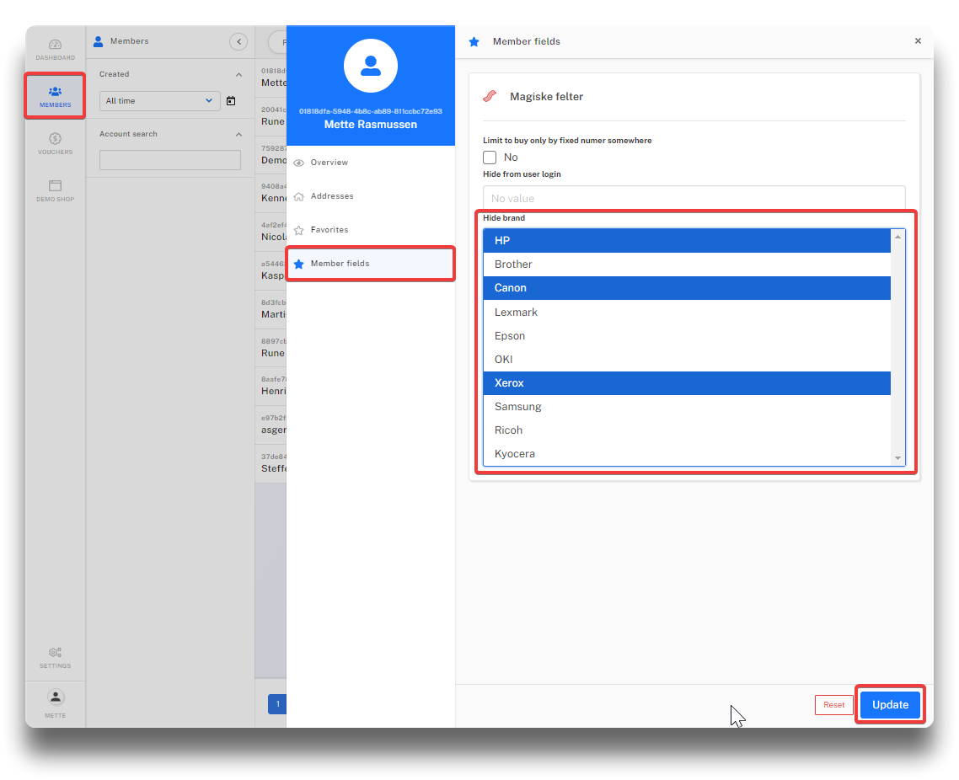959x780 pixels.
Task: Select Ricoh in Hide brand list
Action: coord(687,430)
